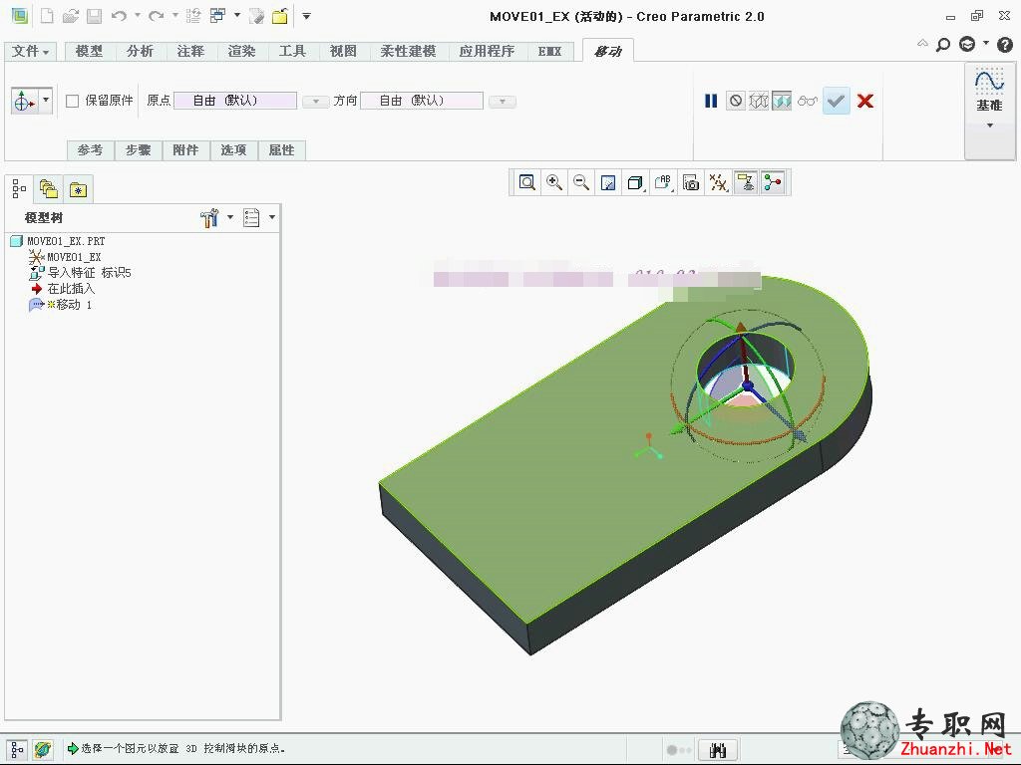
Task: Click the New file icon
Action: coord(46,16)
